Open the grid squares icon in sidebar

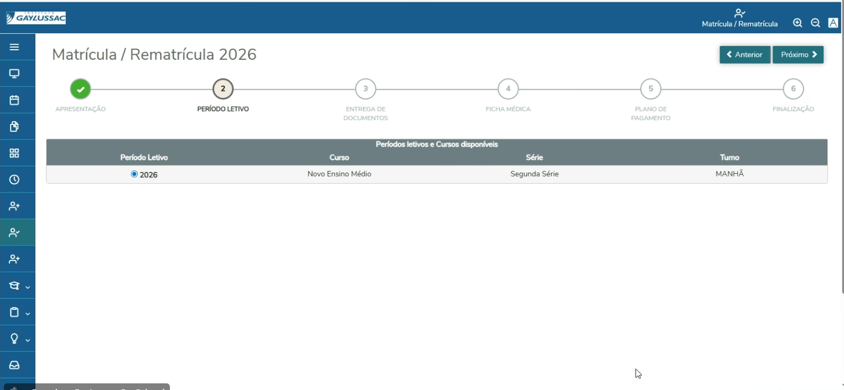coord(14,153)
